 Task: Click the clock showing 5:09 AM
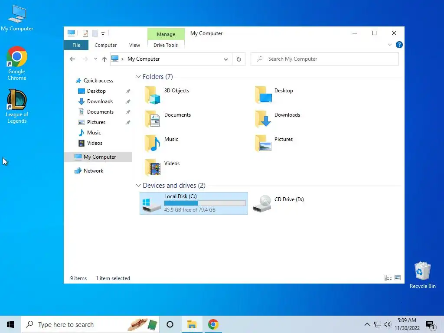(x=407, y=320)
